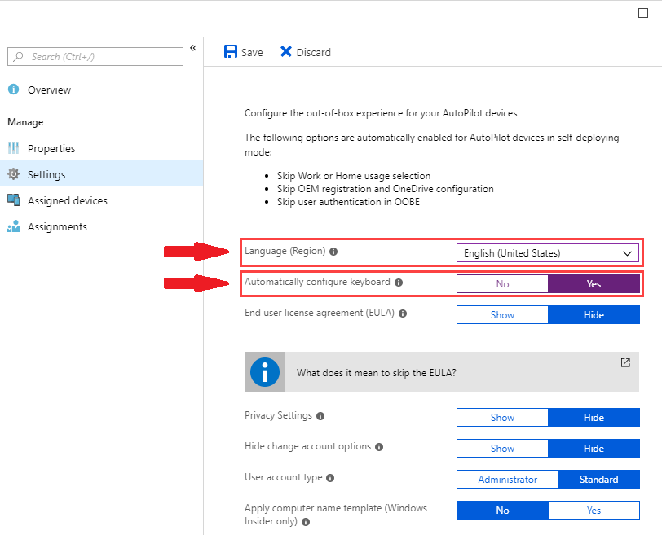Screen dimensions: 662x535
Task: Click the Assigned devices icon
Action: [14, 200]
